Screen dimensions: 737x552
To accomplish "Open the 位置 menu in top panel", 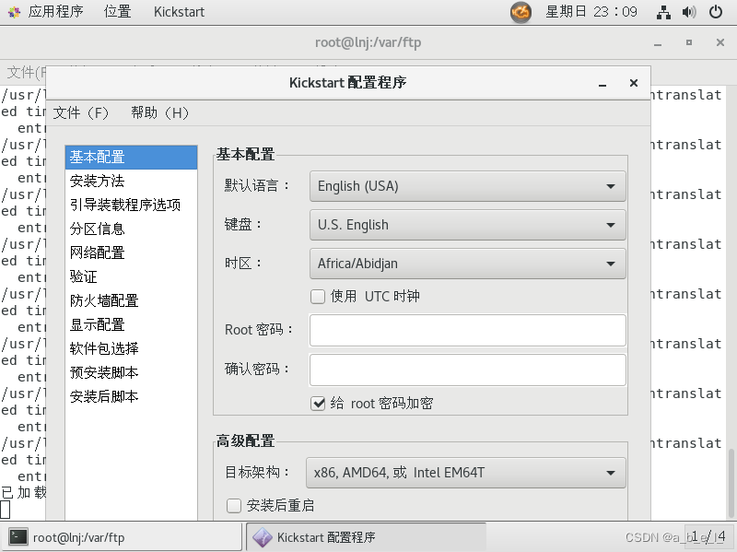I will [x=118, y=12].
